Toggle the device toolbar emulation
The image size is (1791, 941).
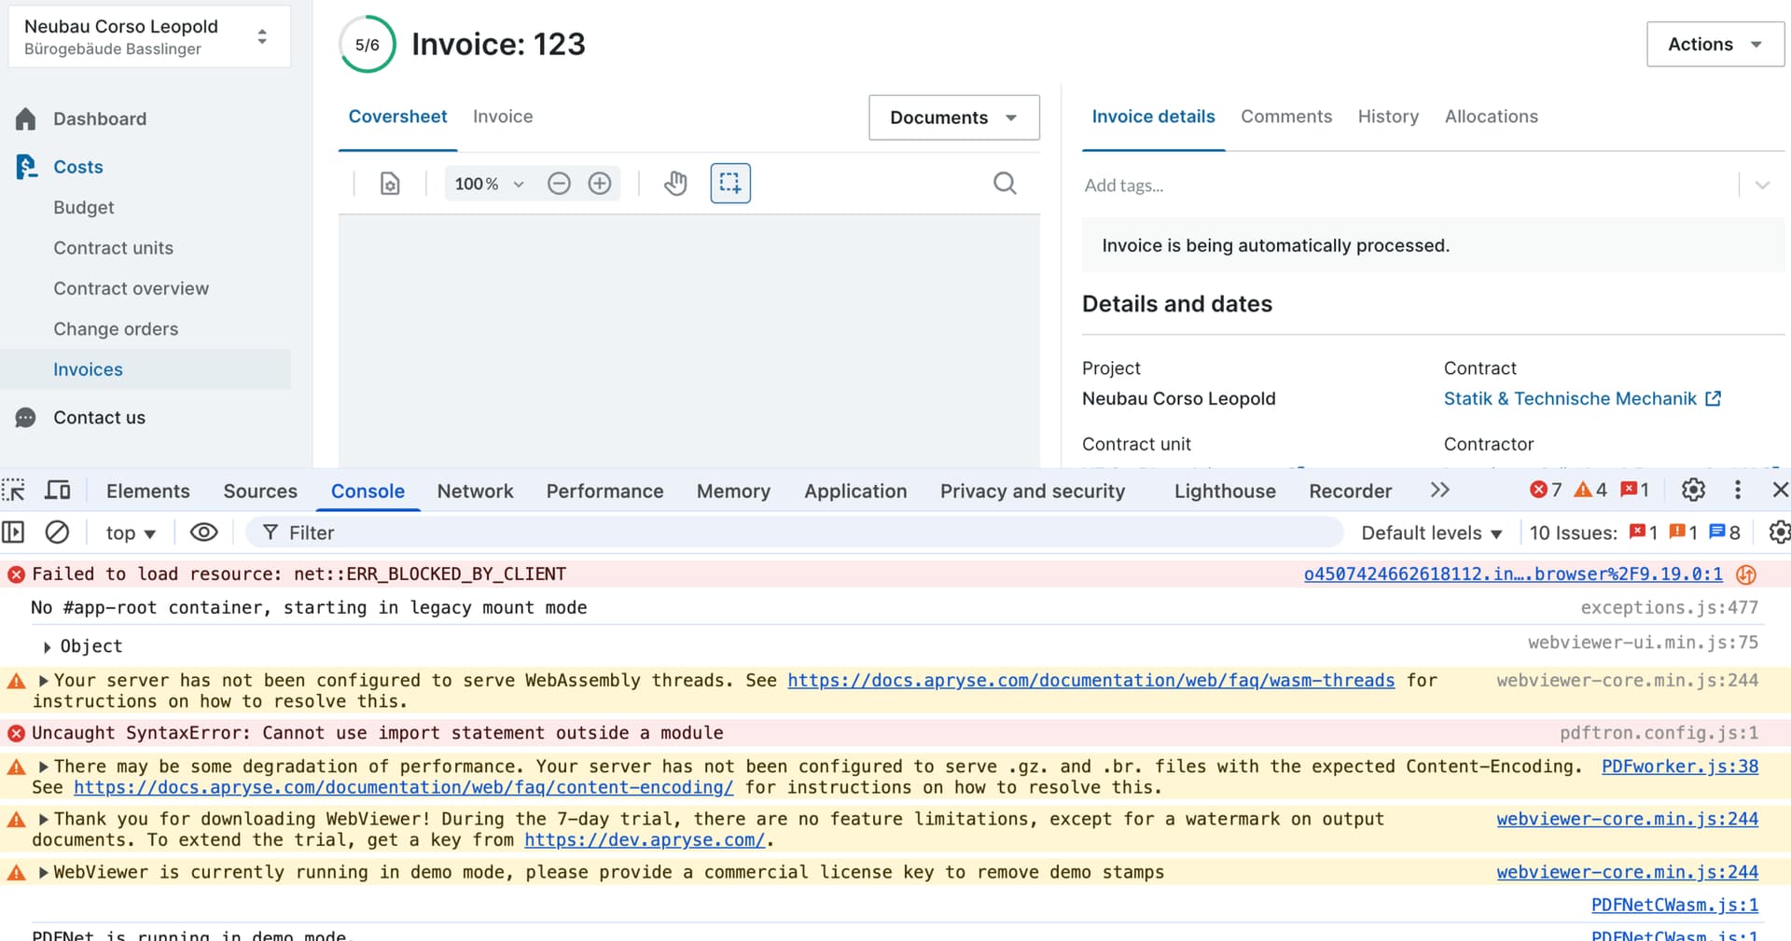click(x=58, y=491)
